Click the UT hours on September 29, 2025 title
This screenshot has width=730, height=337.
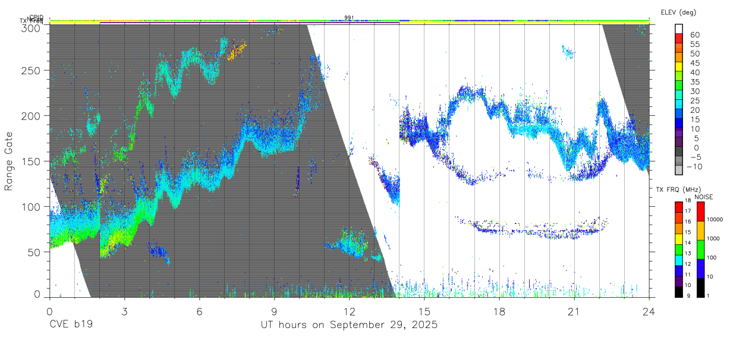click(349, 325)
